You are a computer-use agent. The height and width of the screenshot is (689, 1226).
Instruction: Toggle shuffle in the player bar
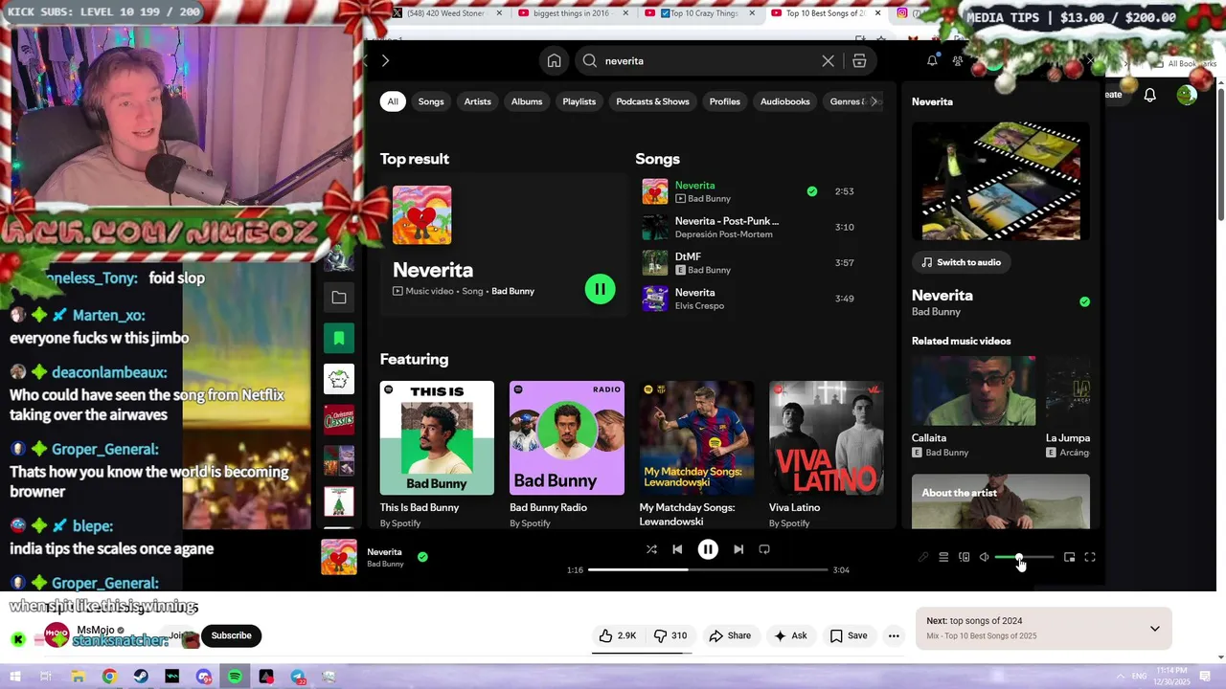tap(651, 549)
